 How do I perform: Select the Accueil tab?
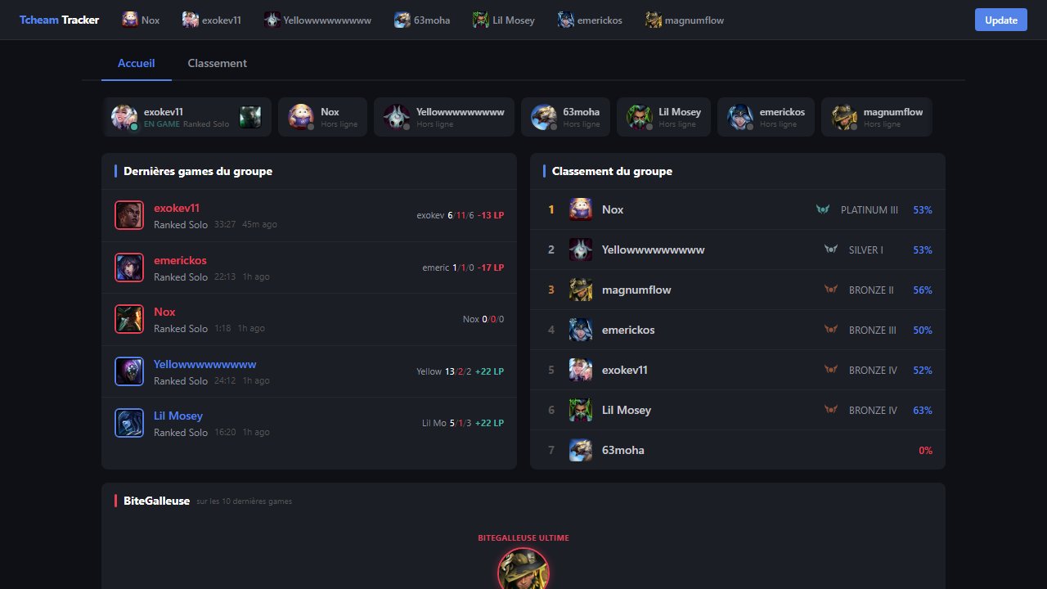tap(136, 63)
